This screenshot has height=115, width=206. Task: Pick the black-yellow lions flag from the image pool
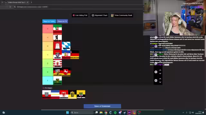[x=72, y=95]
